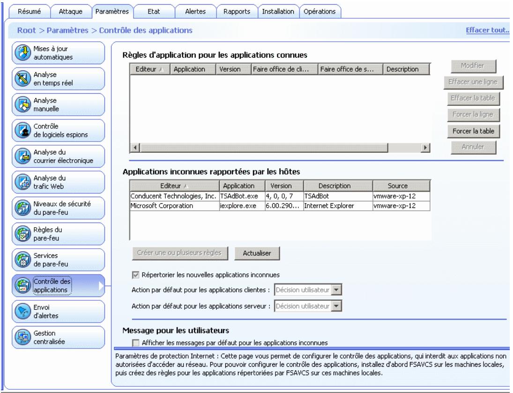
Task: Click the Effacer la table button
Action: point(474,98)
